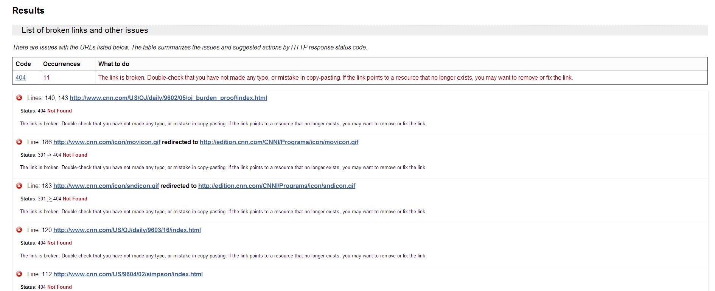Click the broken-link explanation under Line 120
715x291 pixels.
(x=223, y=256)
